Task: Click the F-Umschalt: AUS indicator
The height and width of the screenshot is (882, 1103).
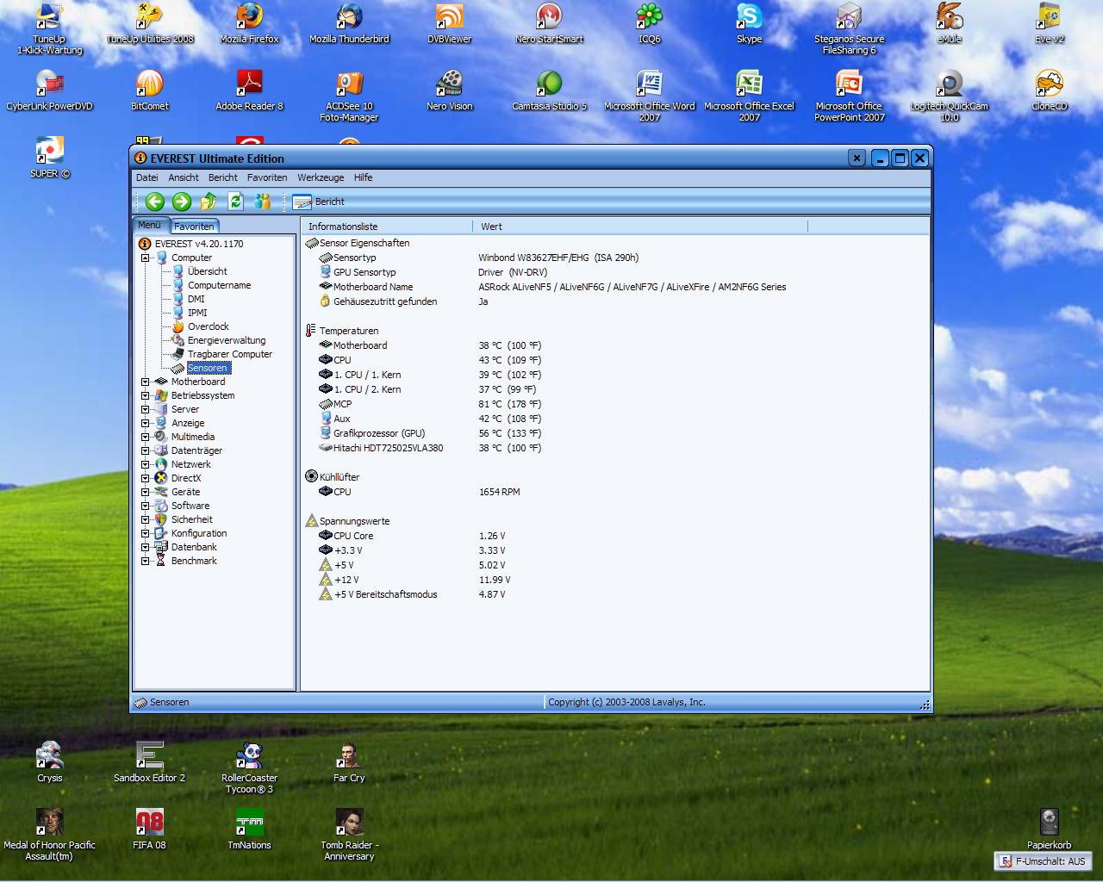Action: [x=1043, y=861]
